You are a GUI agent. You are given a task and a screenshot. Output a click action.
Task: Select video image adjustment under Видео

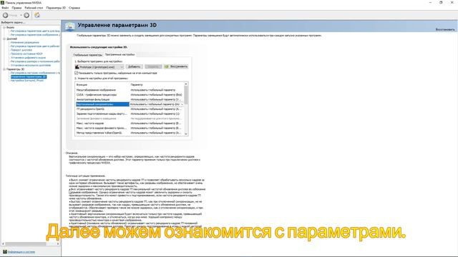[x=35, y=35]
